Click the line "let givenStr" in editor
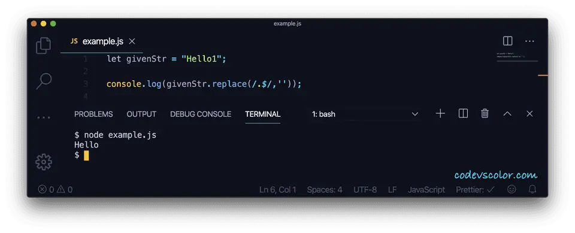Viewport: 575px width, 233px height. coord(167,59)
